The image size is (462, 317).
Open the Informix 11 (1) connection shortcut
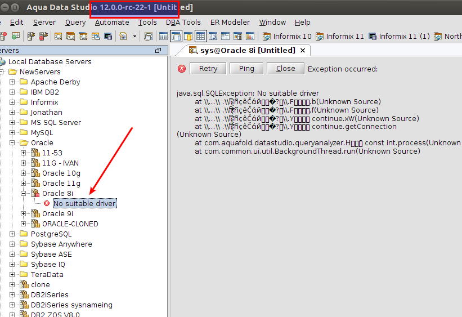(399, 36)
